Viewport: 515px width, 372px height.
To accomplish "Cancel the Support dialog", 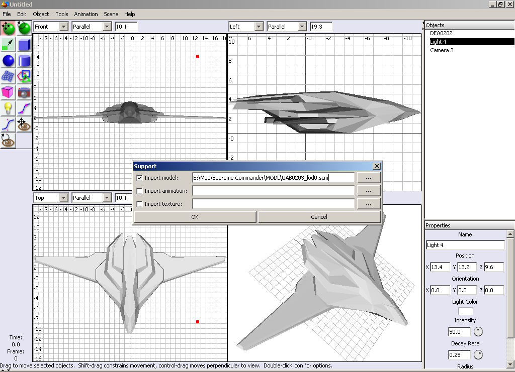I will tap(319, 217).
